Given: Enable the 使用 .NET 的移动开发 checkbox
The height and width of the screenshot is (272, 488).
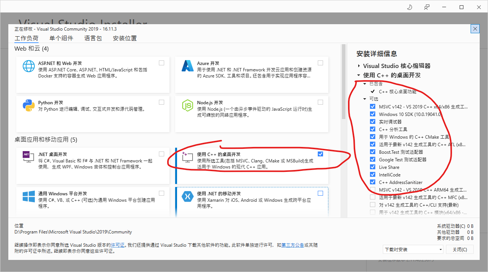Looking at the screenshot, I should tap(320, 193).
